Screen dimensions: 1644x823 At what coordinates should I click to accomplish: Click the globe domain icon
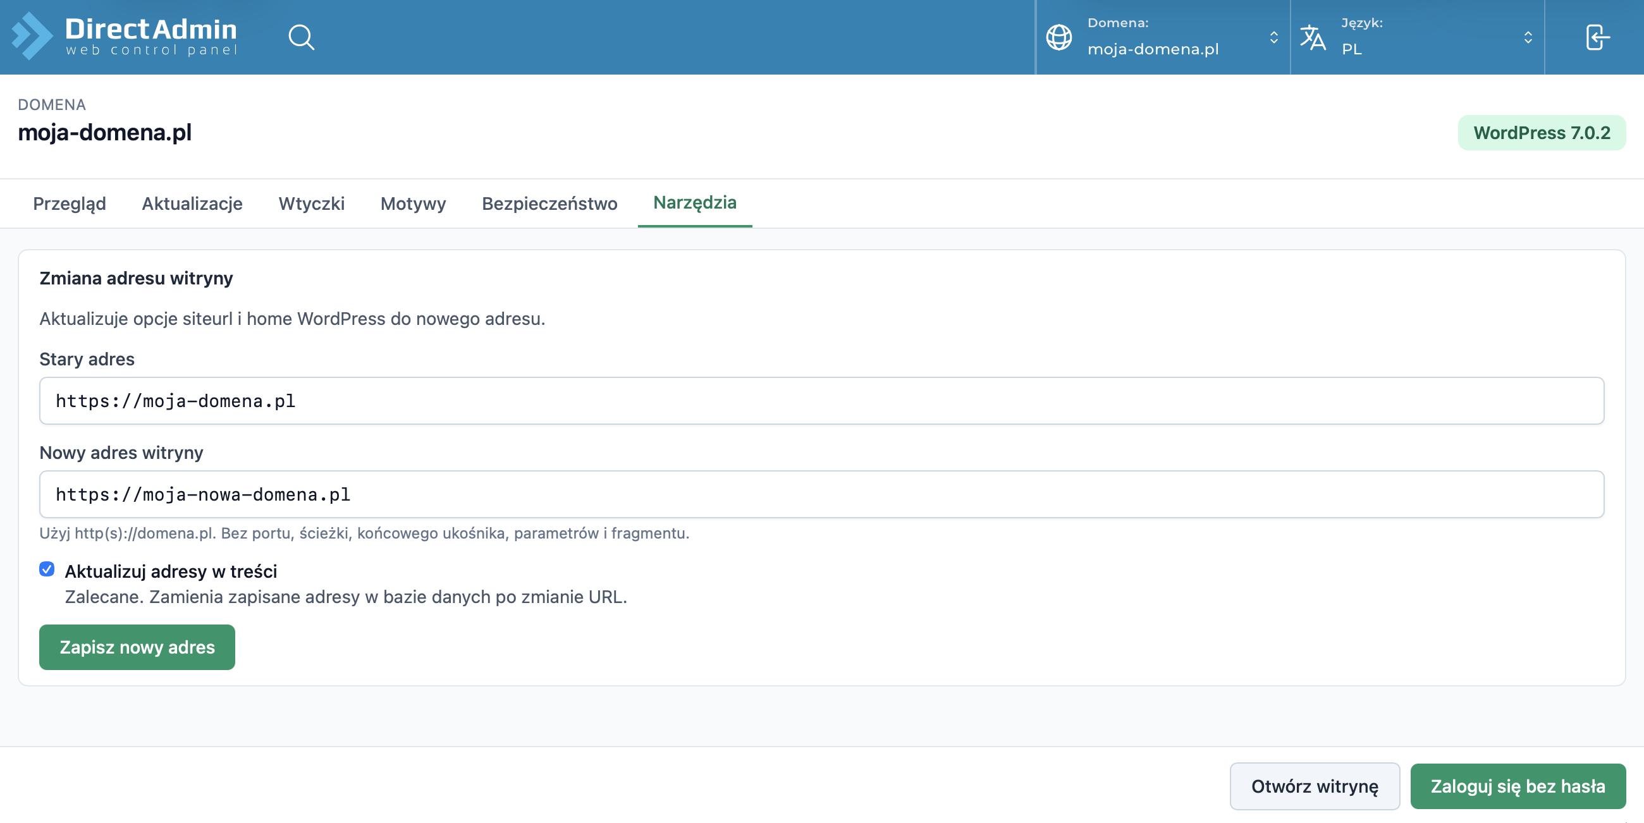click(x=1058, y=37)
